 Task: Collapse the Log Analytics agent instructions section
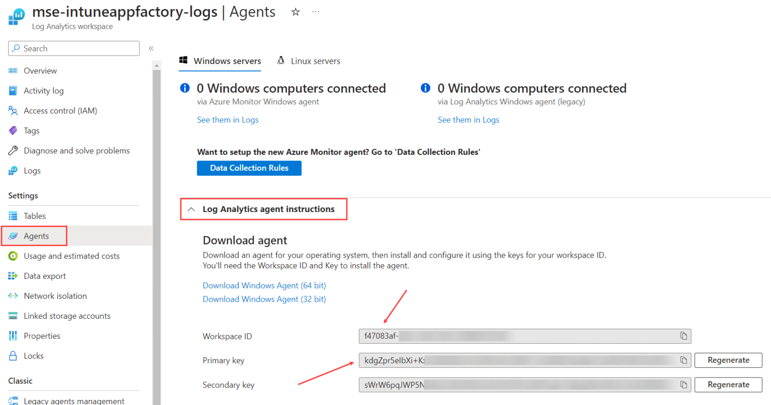click(x=191, y=209)
